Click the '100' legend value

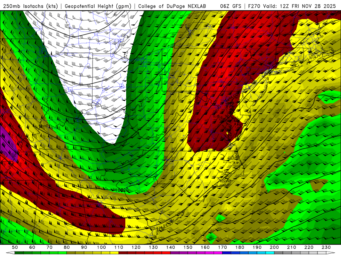click(x=101, y=247)
